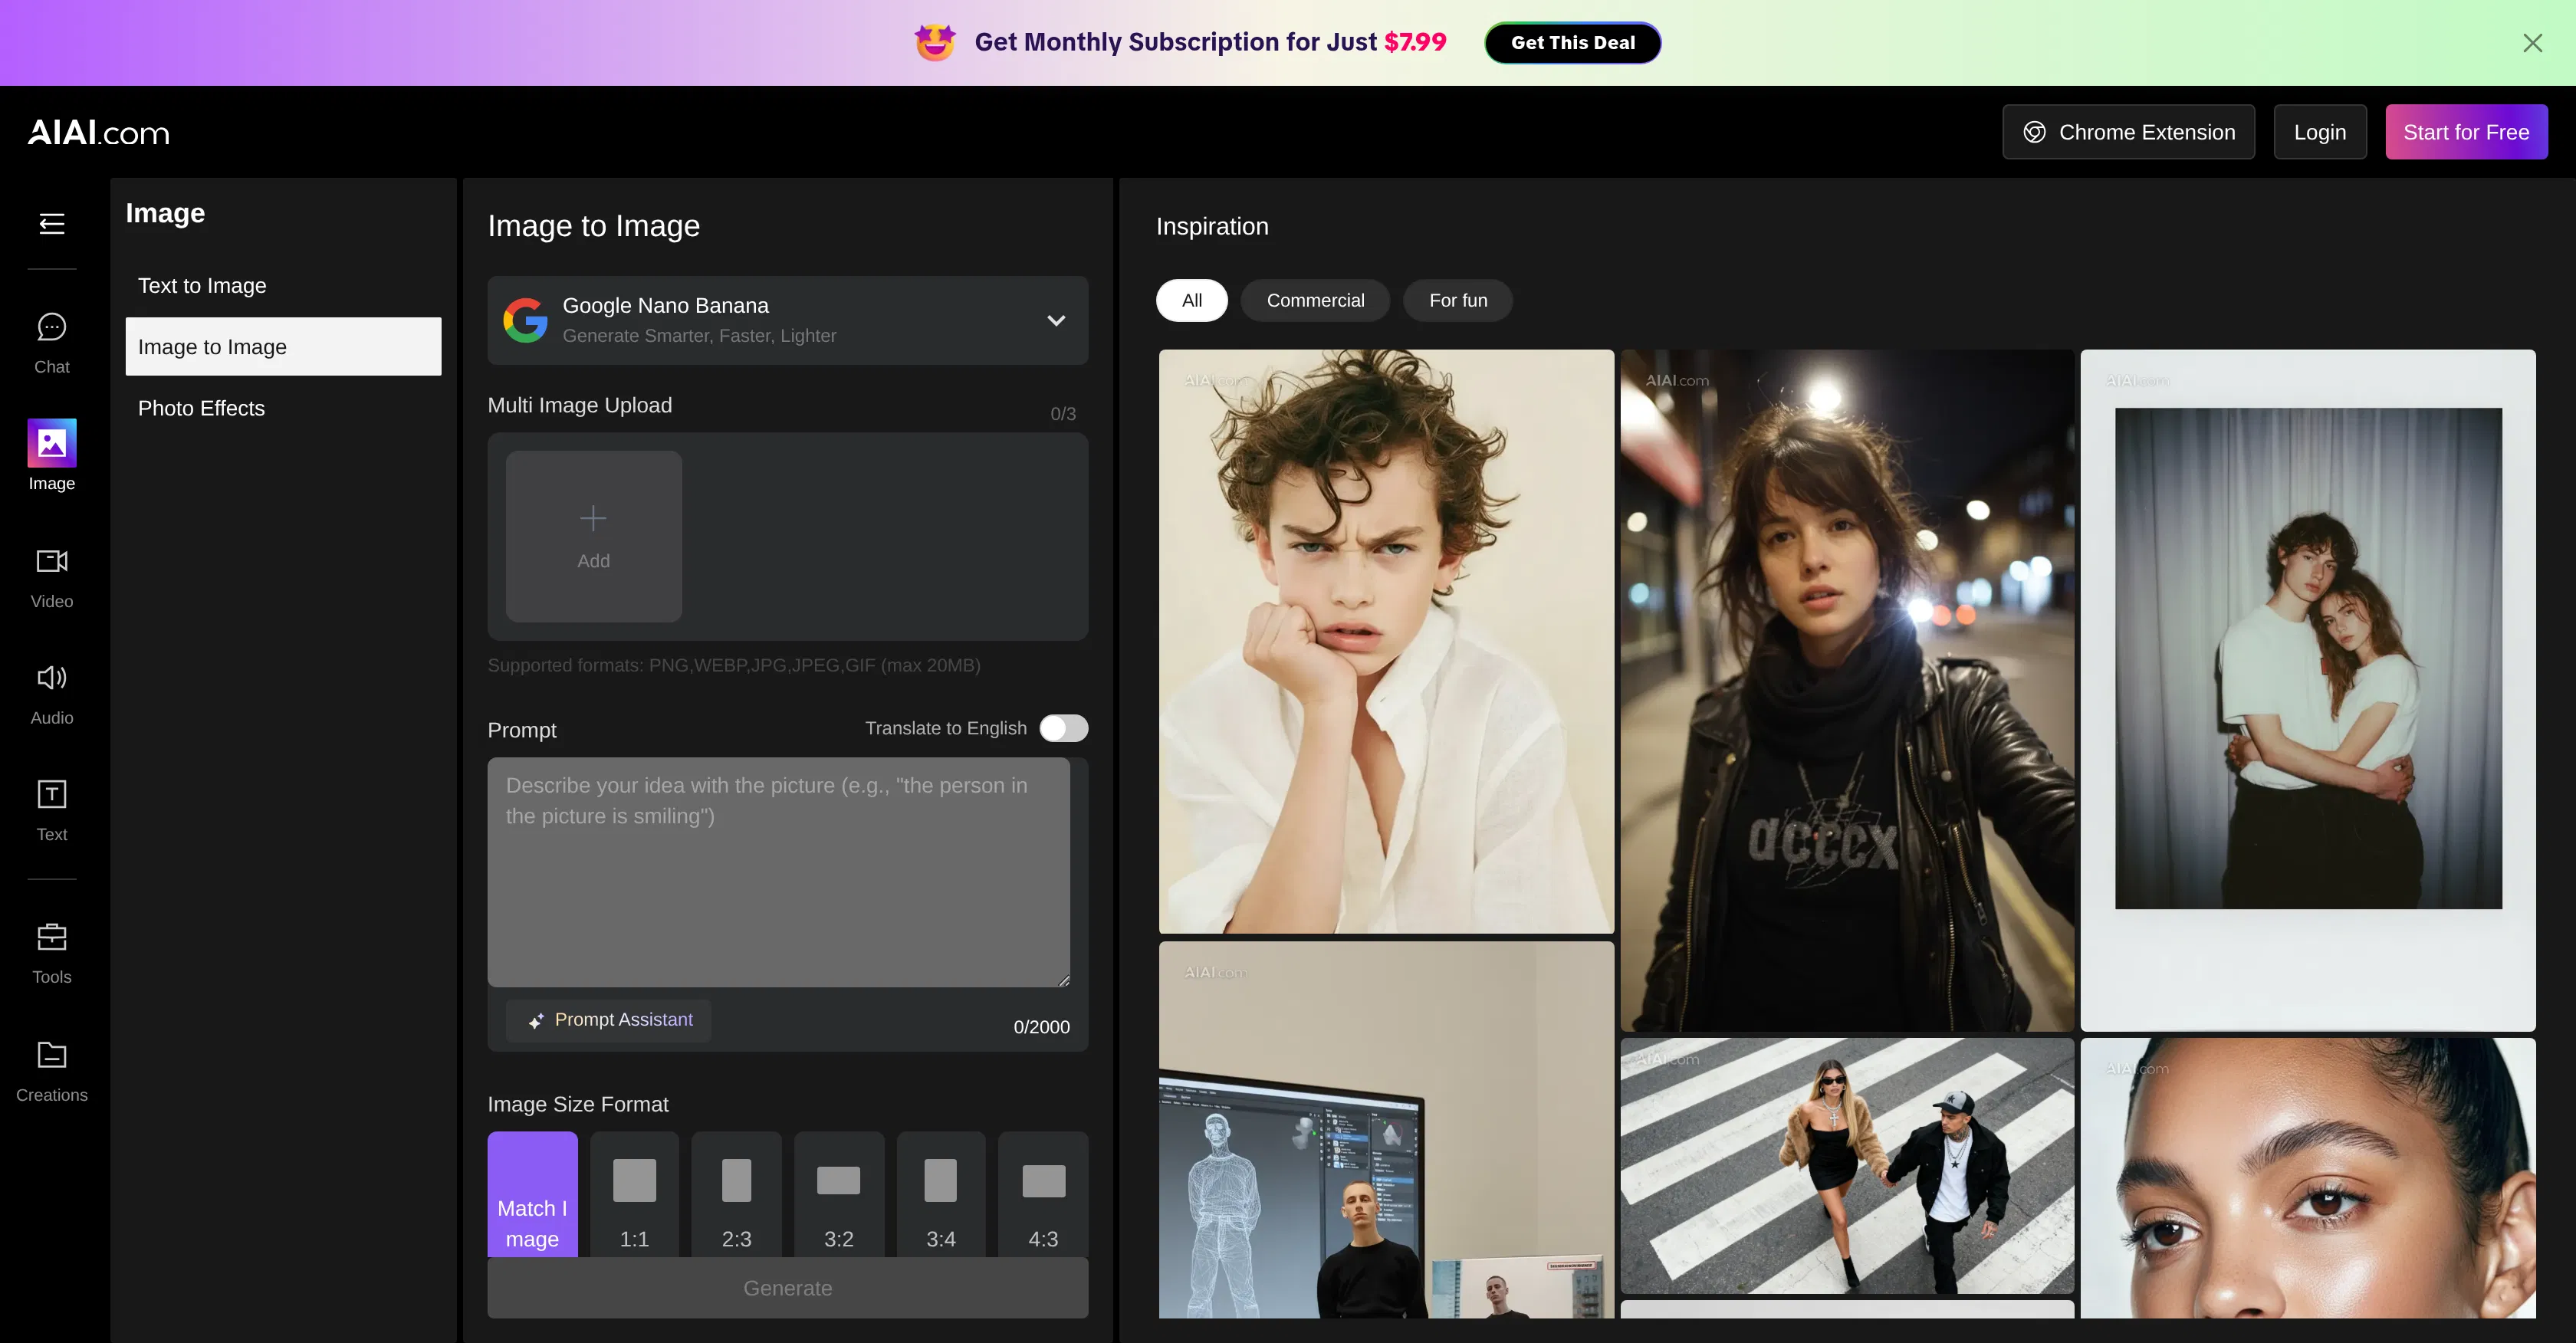Open the Video tool in sidebar
This screenshot has width=2576, height=1343.
[x=51, y=575]
